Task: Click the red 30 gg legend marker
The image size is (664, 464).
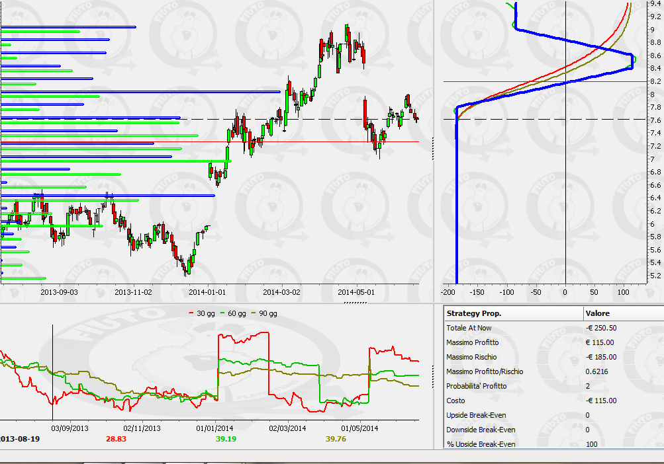Action: [191, 313]
